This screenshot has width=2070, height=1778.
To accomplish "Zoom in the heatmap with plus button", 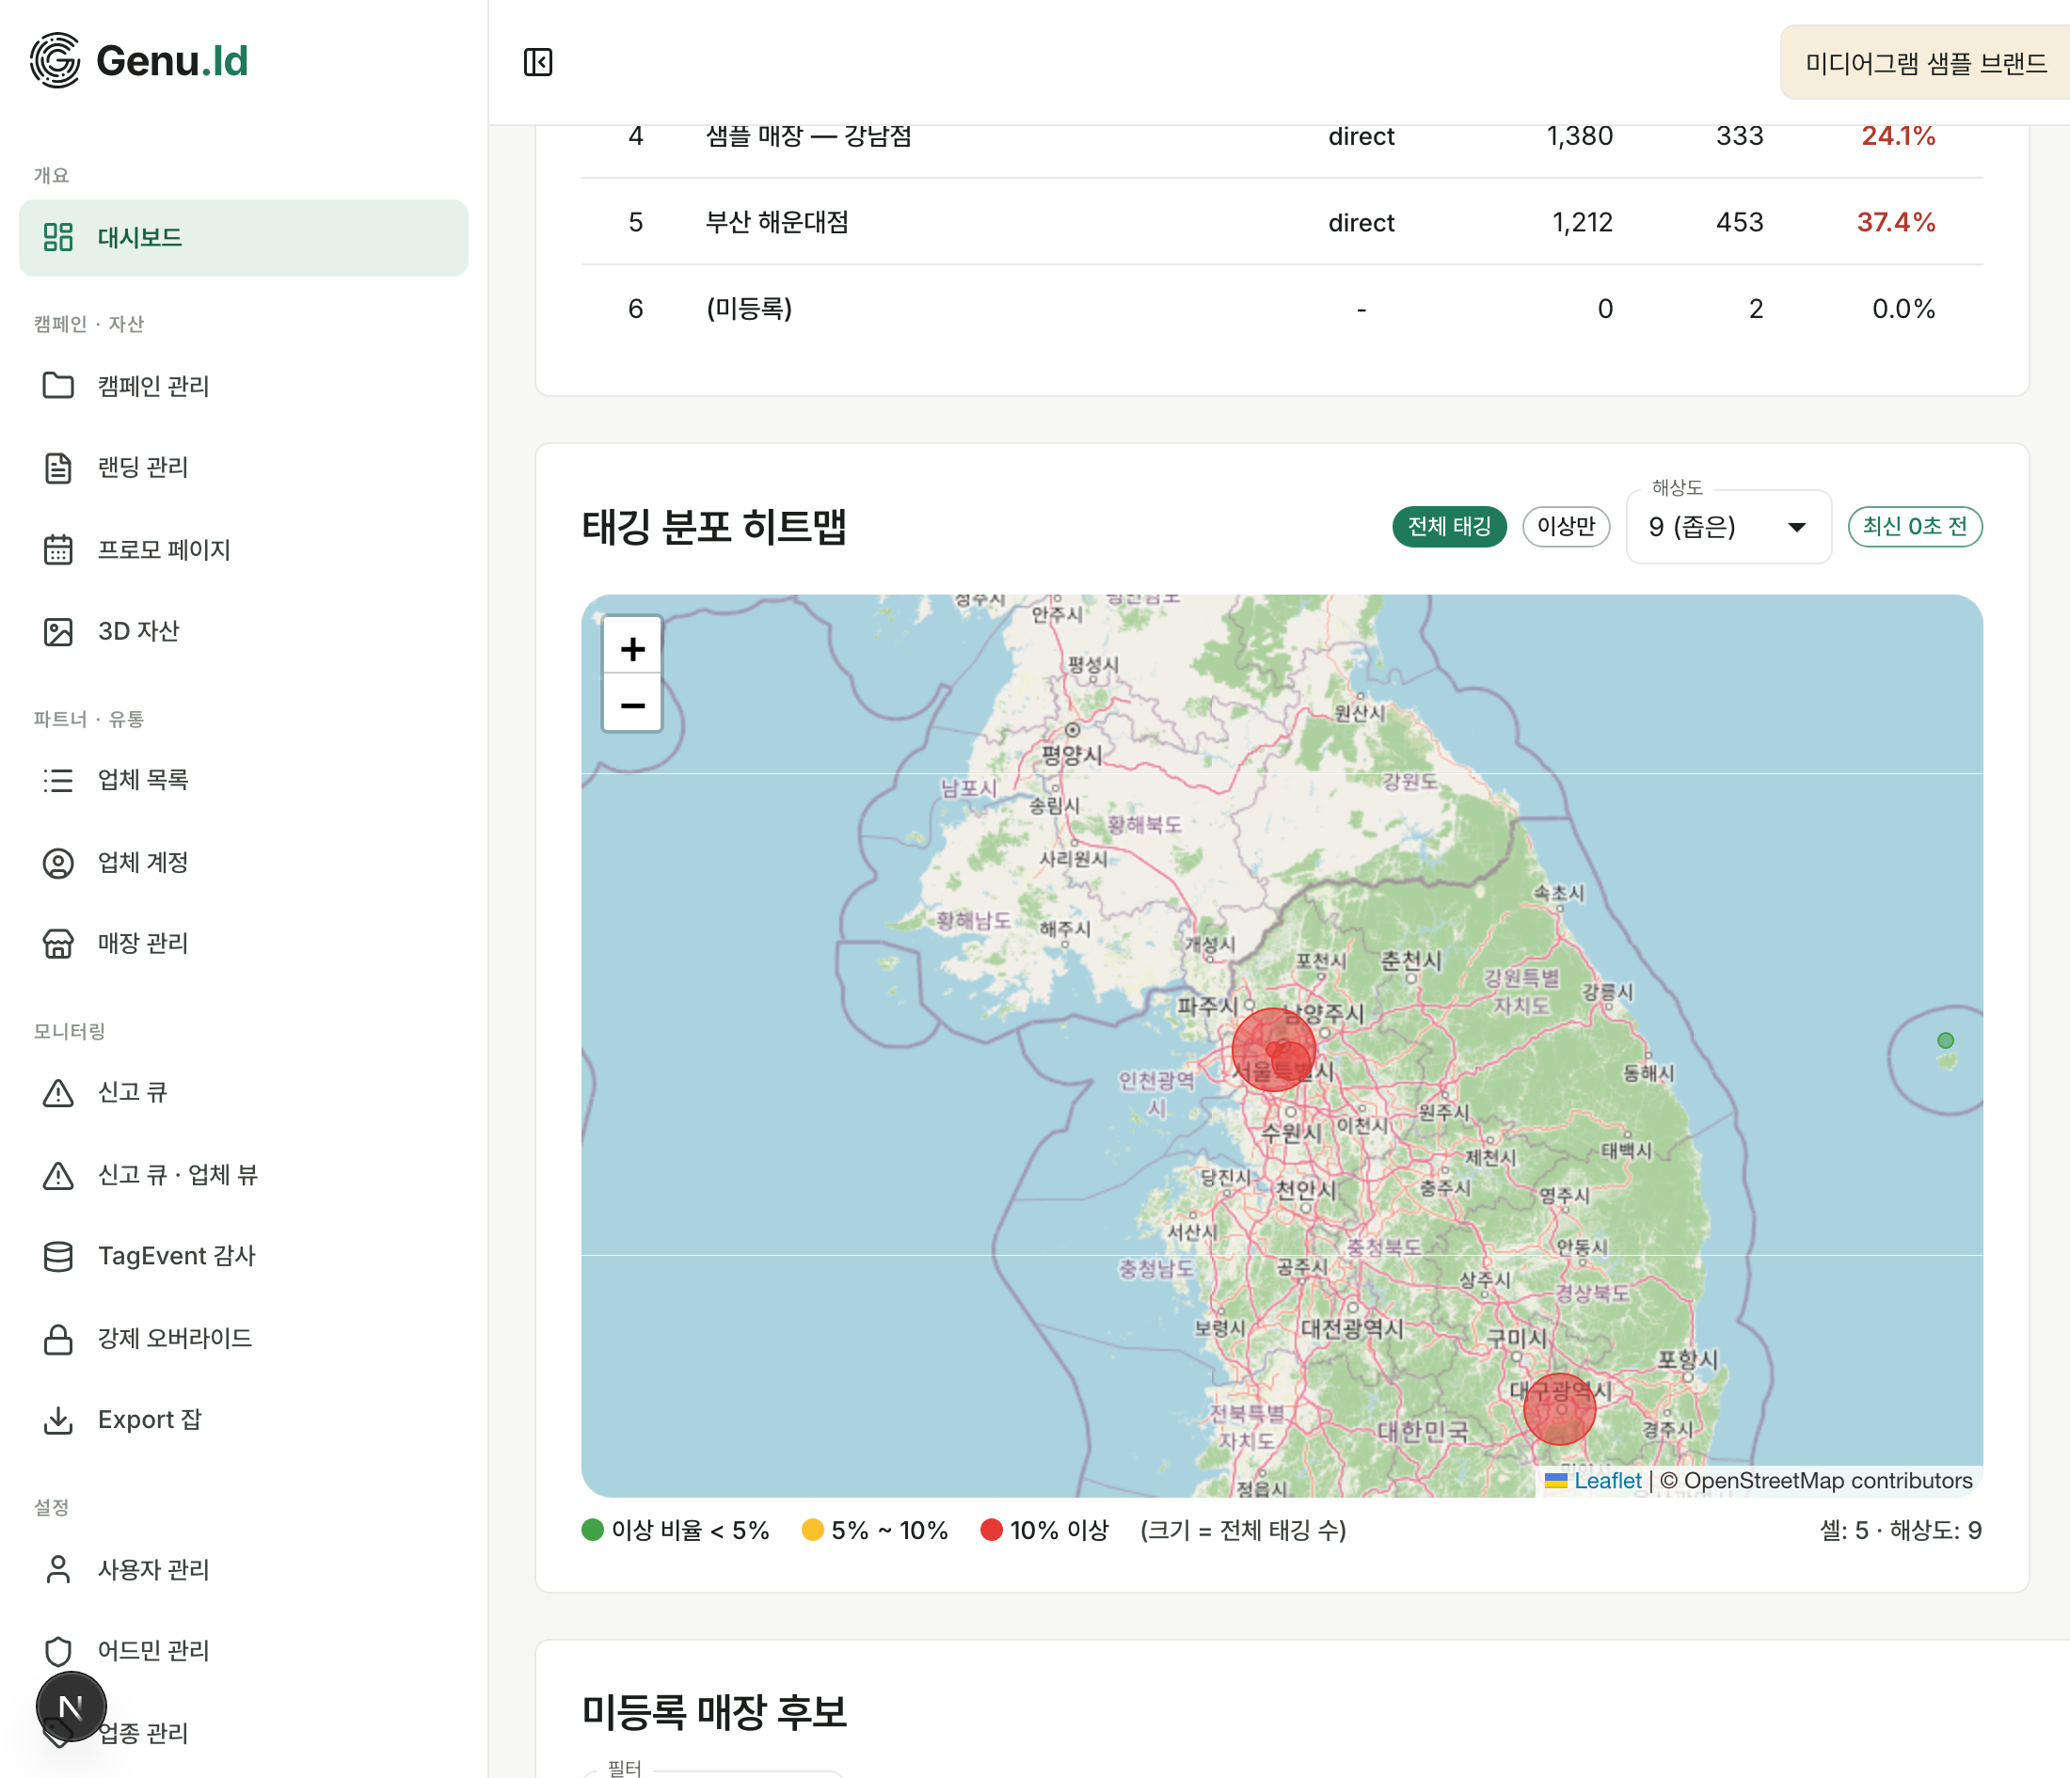I will click(x=632, y=649).
